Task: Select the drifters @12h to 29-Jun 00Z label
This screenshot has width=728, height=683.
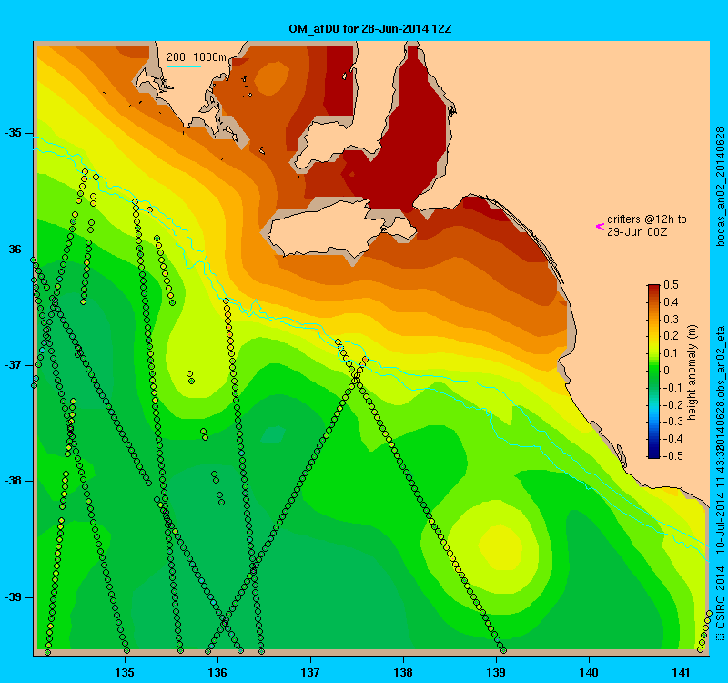Action: (x=647, y=225)
